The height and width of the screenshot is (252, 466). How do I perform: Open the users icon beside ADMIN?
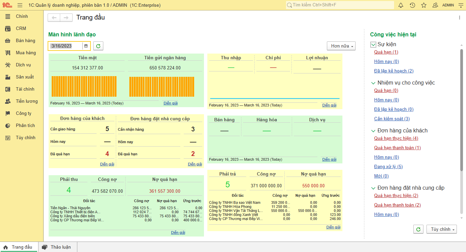point(435,5)
